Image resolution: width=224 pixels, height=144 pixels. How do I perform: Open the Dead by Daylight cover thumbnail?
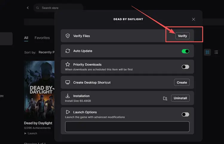click(39, 90)
